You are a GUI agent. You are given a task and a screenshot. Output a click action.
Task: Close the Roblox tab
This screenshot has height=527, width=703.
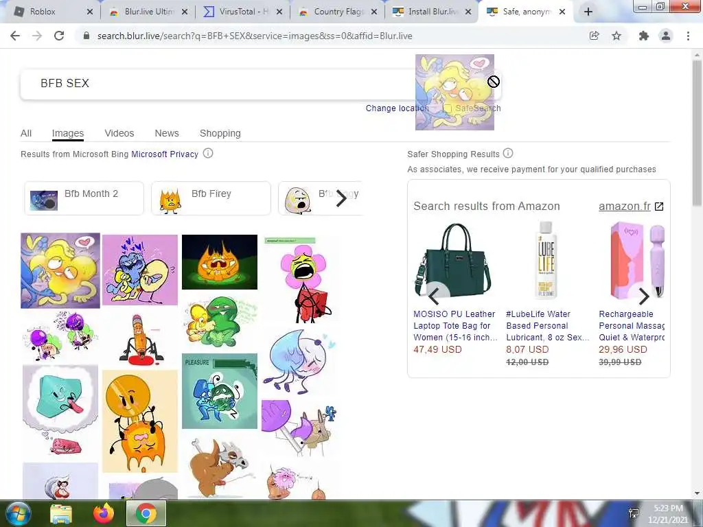(90, 12)
